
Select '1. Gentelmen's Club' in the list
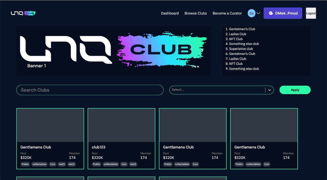(240, 29)
